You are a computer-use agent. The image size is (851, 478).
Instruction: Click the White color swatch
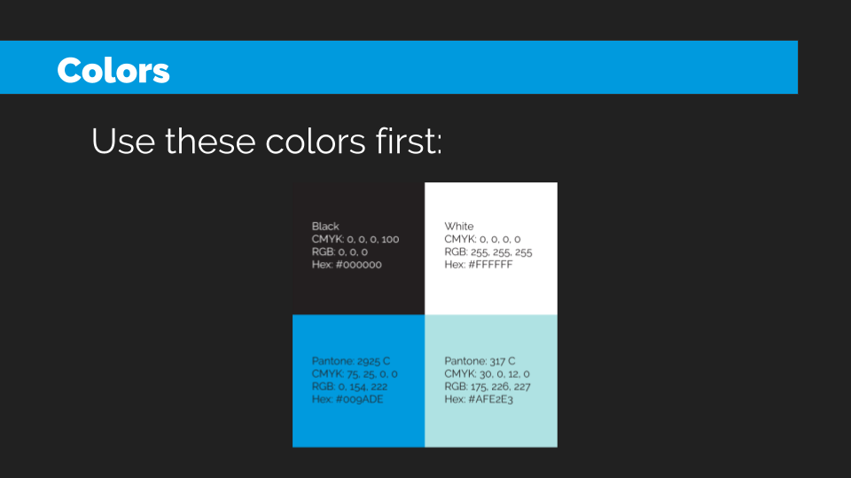click(x=491, y=248)
